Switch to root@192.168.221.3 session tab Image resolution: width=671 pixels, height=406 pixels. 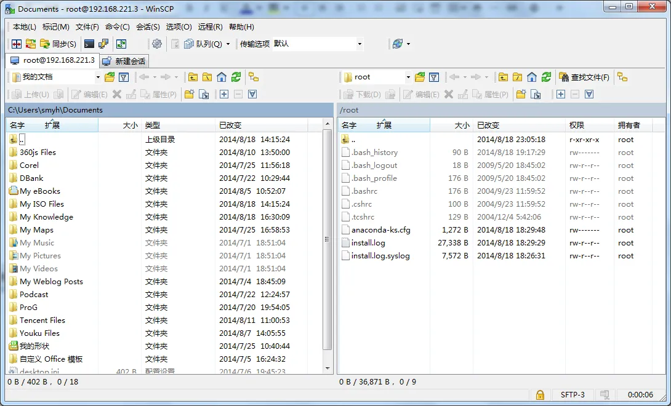pos(52,60)
